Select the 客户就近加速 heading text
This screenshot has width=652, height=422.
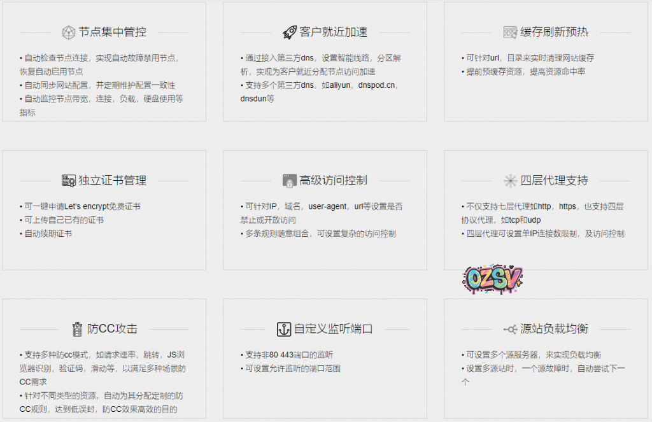(334, 32)
